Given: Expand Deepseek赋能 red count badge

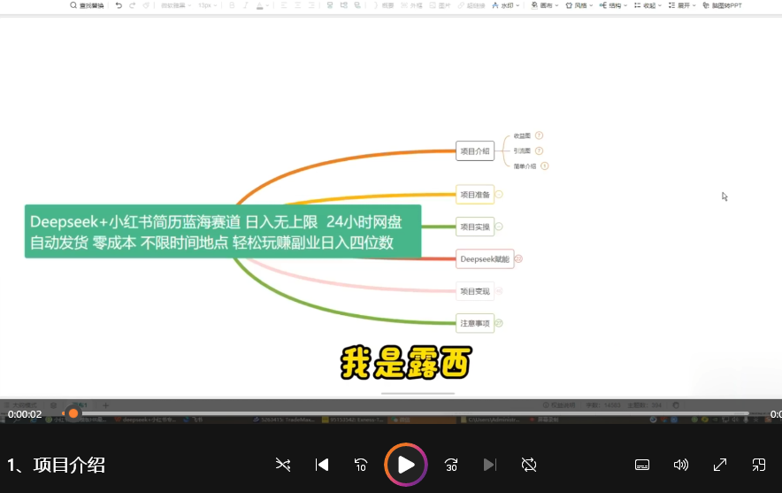Looking at the screenshot, I should click(518, 259).
